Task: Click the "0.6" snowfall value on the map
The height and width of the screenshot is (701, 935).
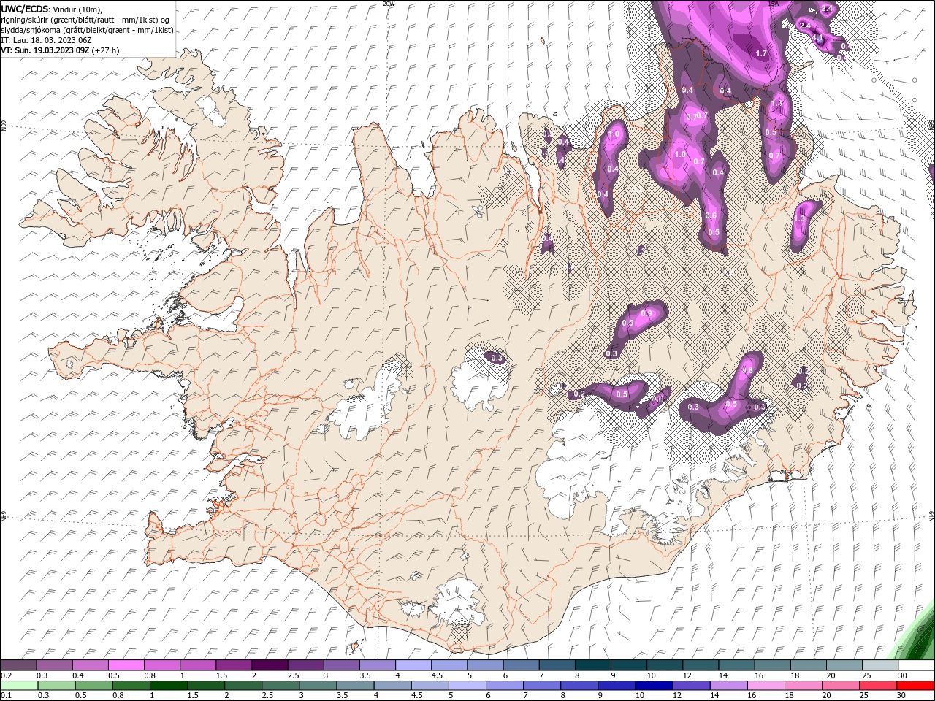Action: click(711, 215)
